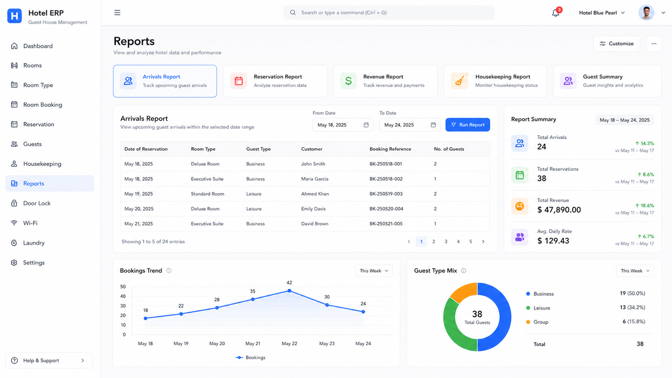Click the Door Lock padlock icon
The image size is (672, 378).
pos(14,203)
